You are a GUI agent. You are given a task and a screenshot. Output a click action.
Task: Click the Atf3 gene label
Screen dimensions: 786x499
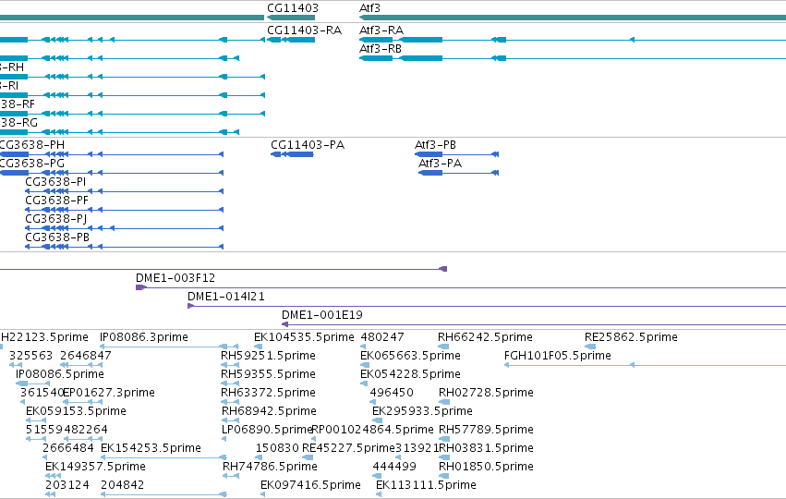coord(370,8)
